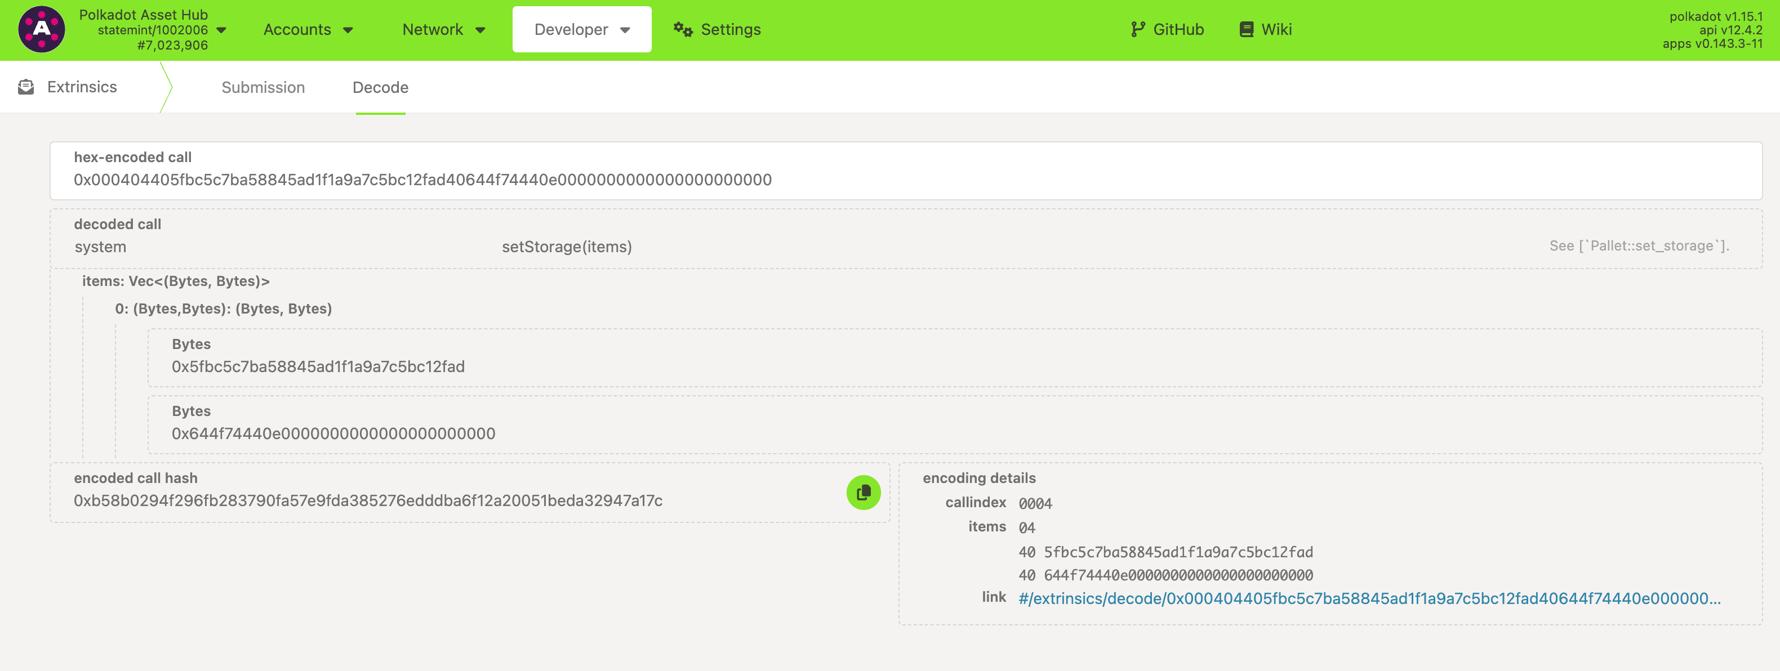
Task: Click the Wiki book icon
Action: [1246, 30]
